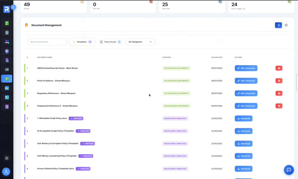The image size is (298, 179).
Task: Open the people sidebar icon
Action: click(7, 42)
